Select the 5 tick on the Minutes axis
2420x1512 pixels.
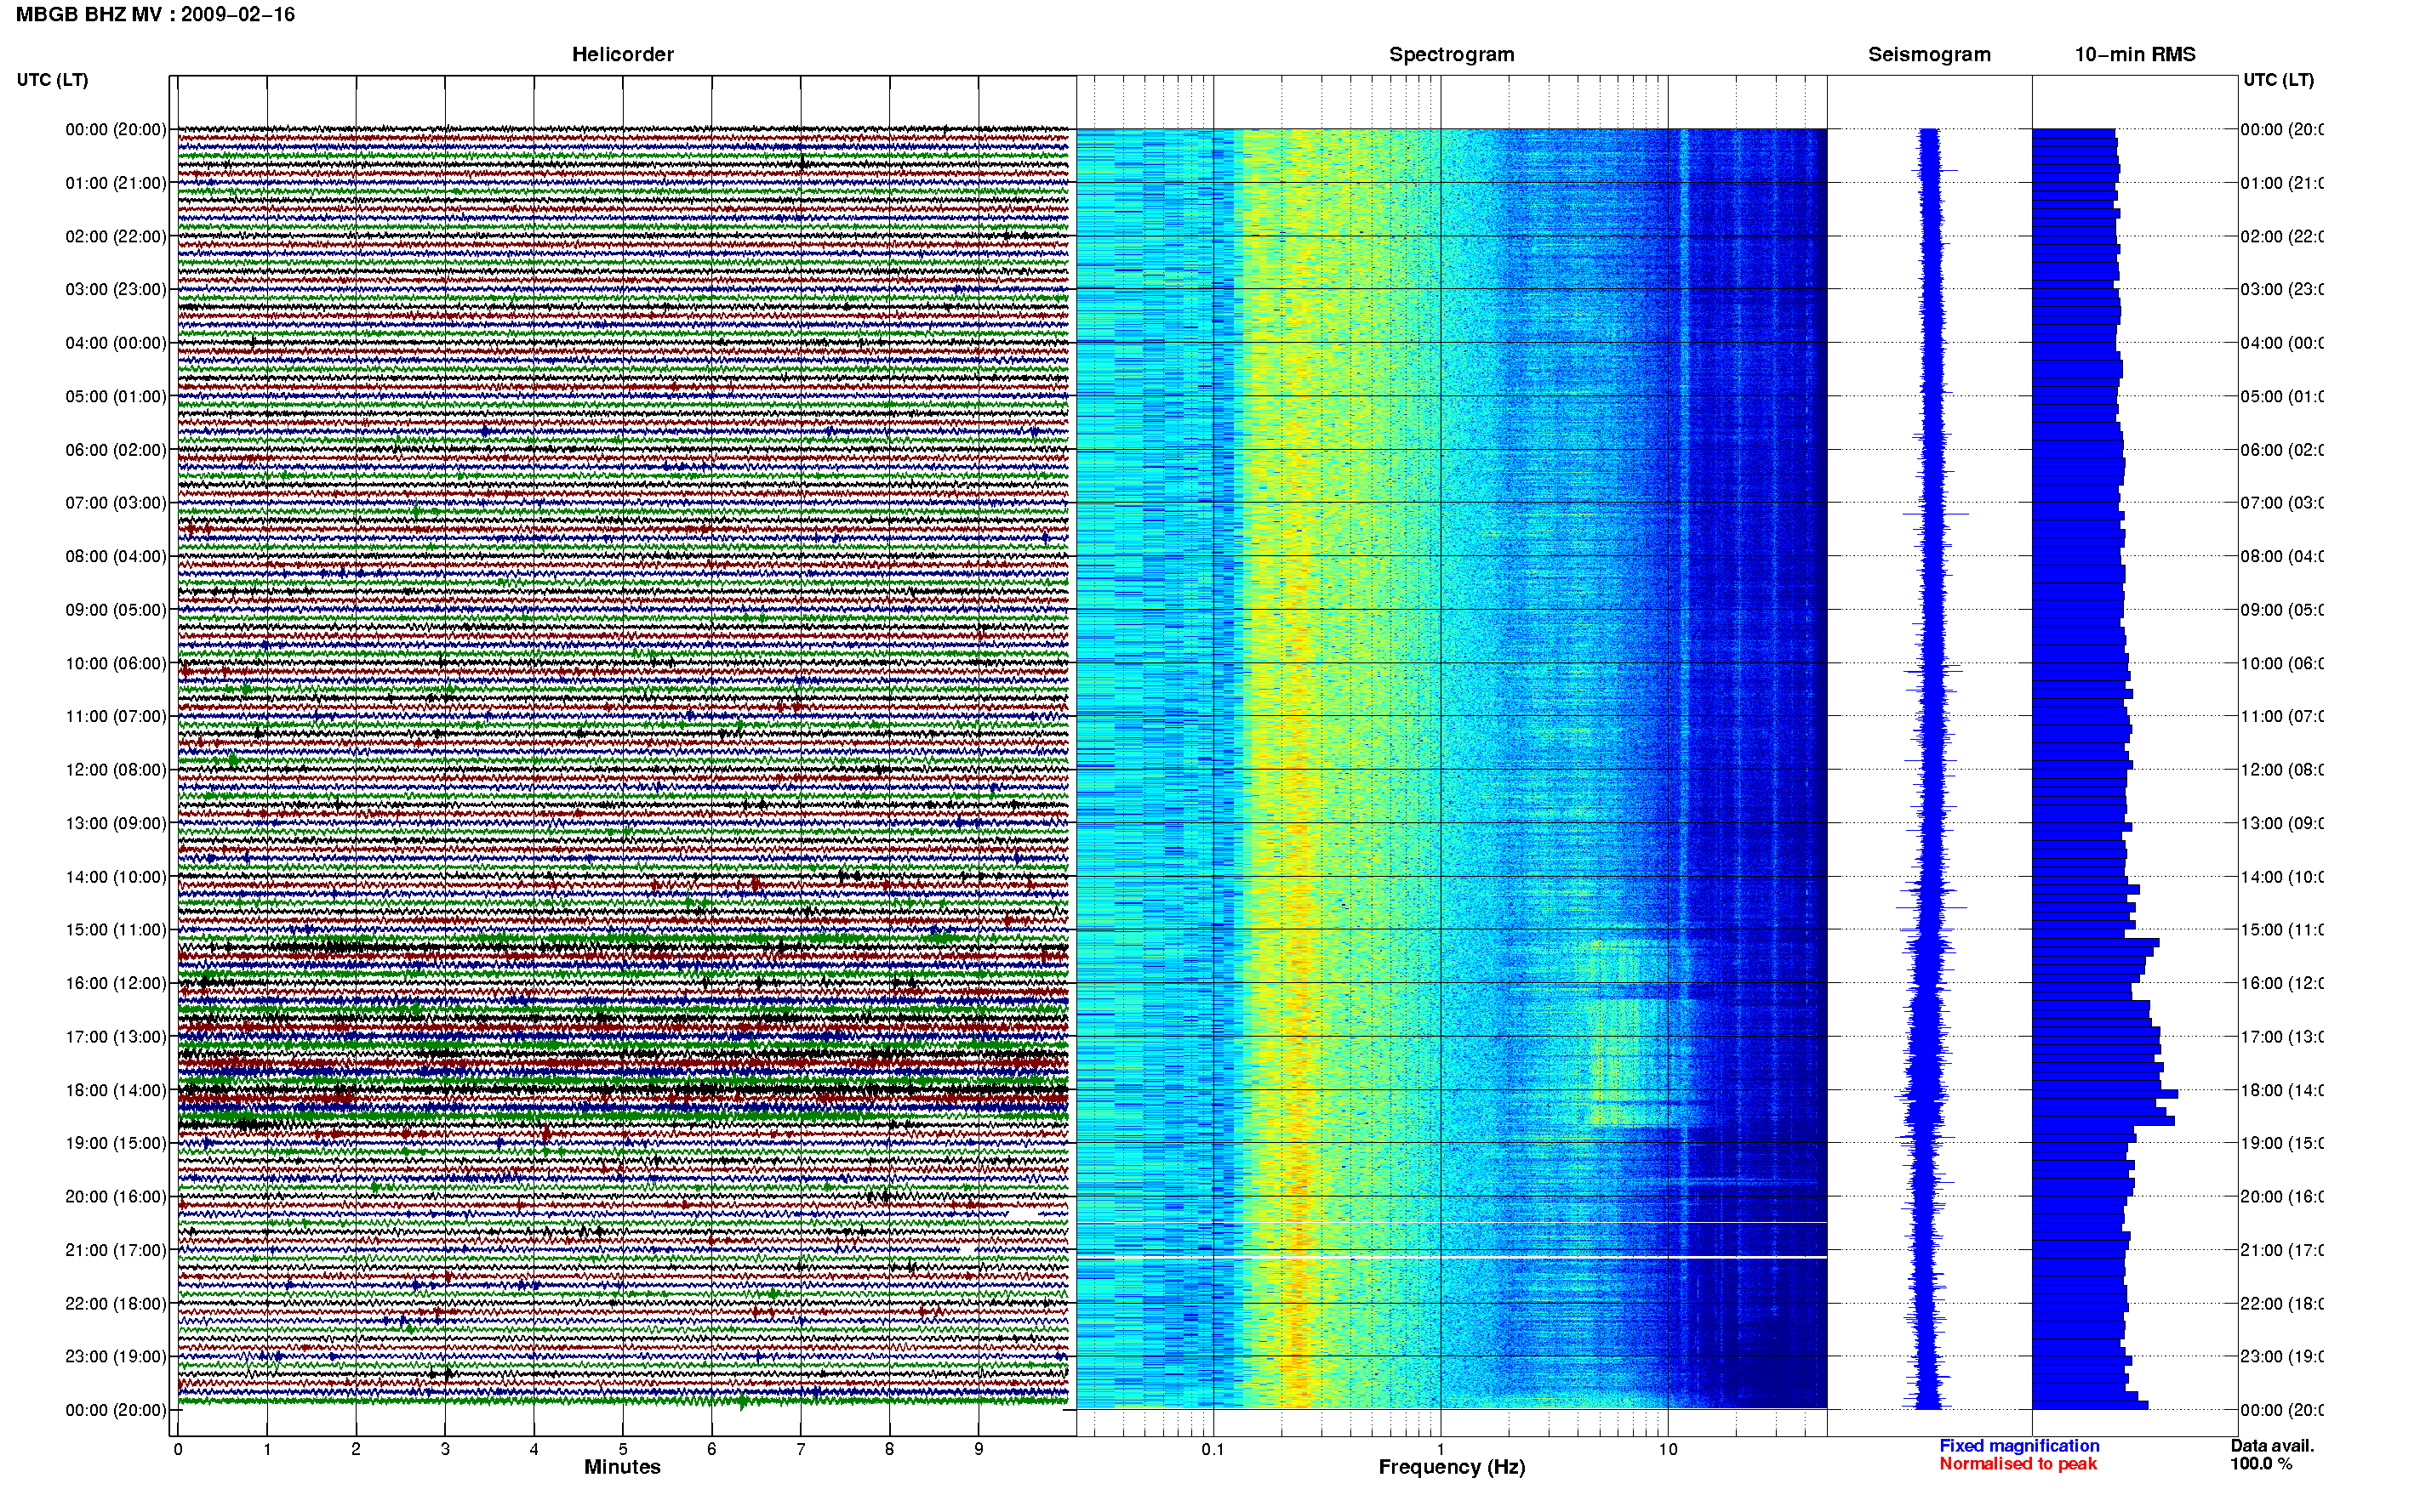coord(623,1449)
